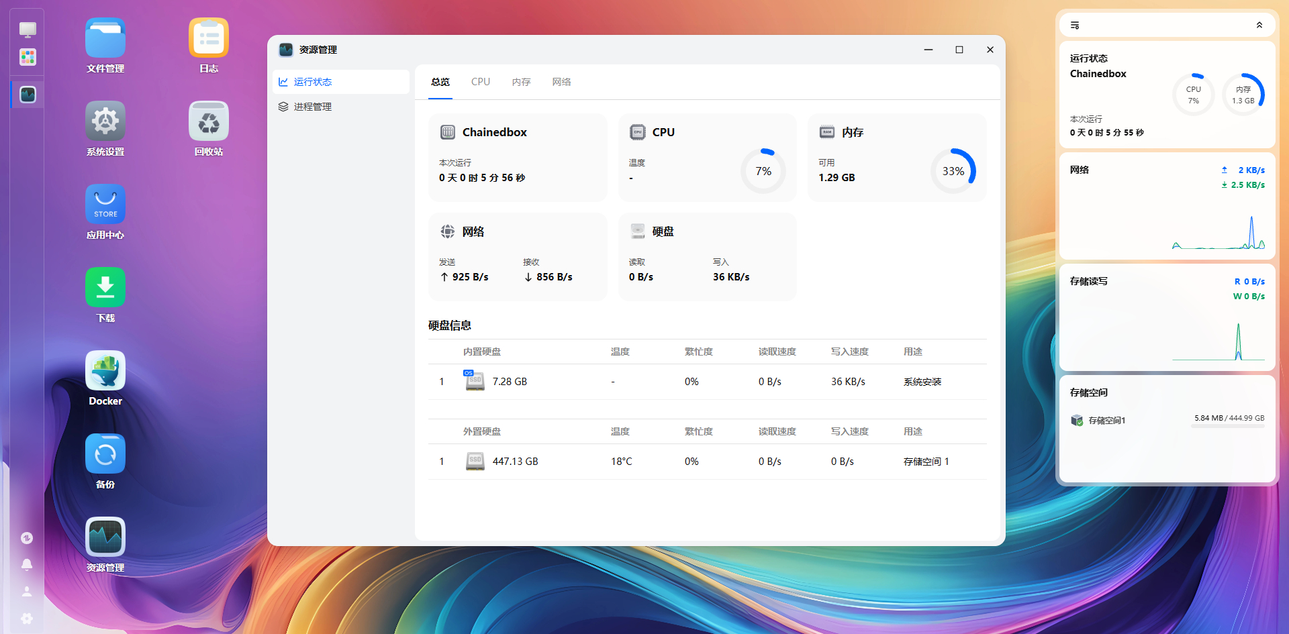
Task: Click the 系统安装 usage cell
Action: 922,382
